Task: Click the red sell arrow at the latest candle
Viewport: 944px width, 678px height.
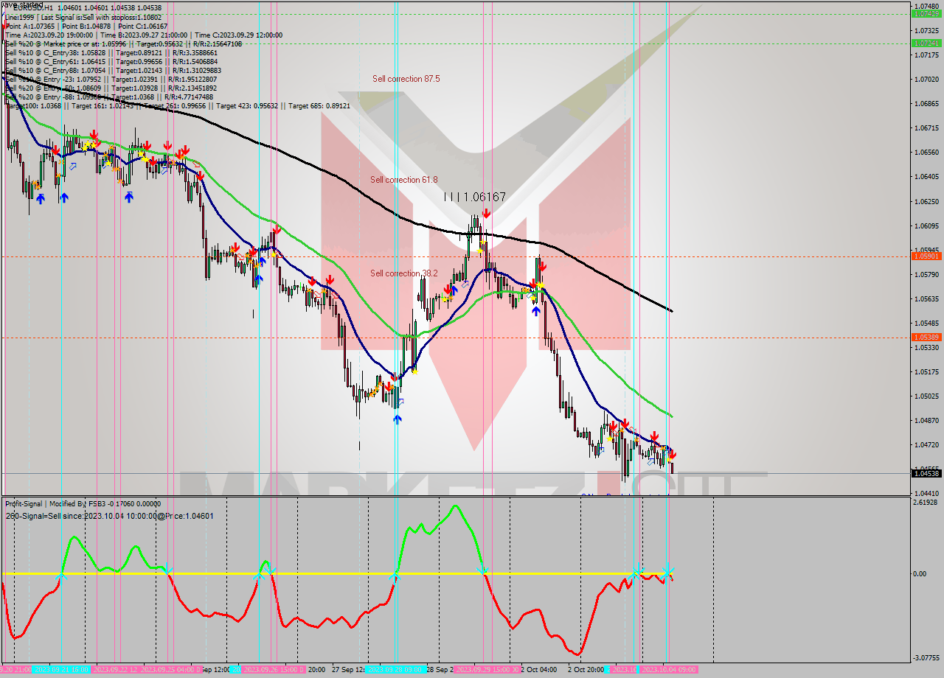Action: click(x=672, y=455)
